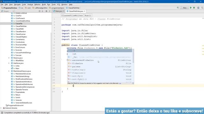Click yellow warning stripe mark in right gutter
This screenshot has width=204, height=114.
tap(203, 46)
